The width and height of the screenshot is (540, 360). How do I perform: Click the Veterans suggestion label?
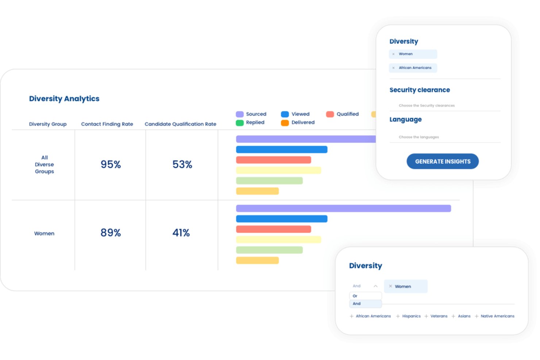coord(439,316)
